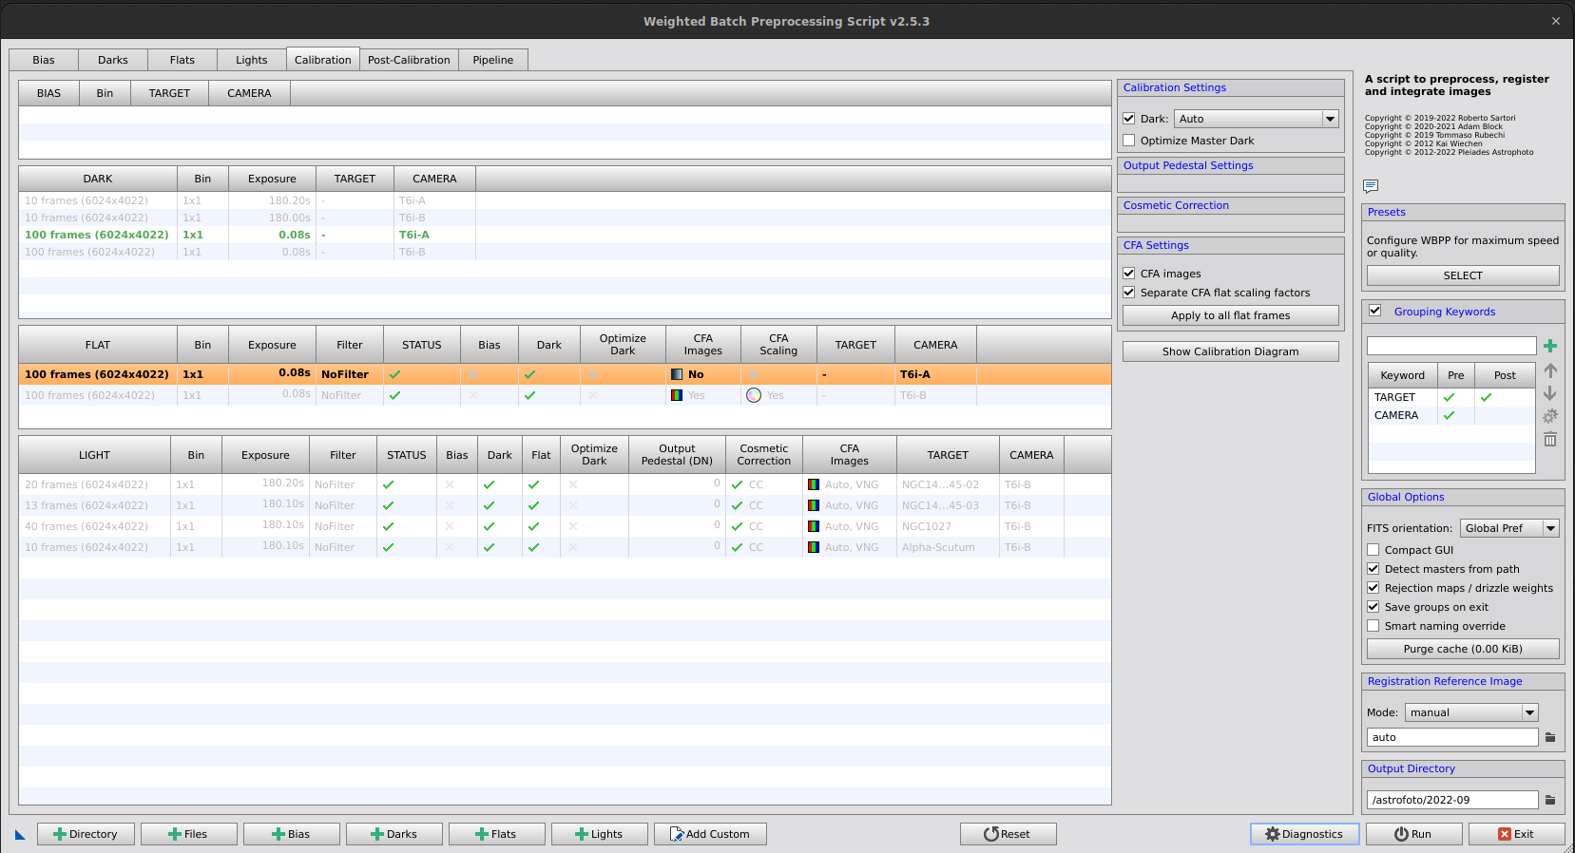Click add Directory button
The image size is (1575, 853).
click(86, 834)
